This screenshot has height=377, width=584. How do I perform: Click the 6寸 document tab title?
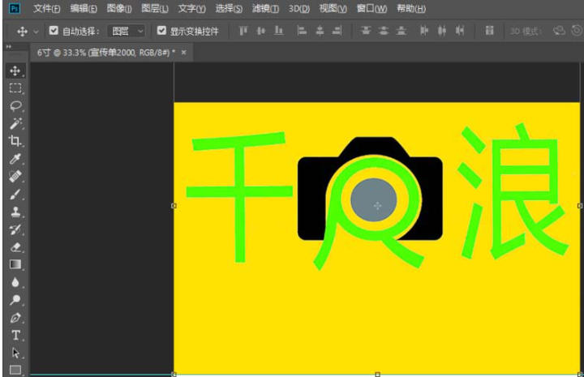tap(105, 52)
